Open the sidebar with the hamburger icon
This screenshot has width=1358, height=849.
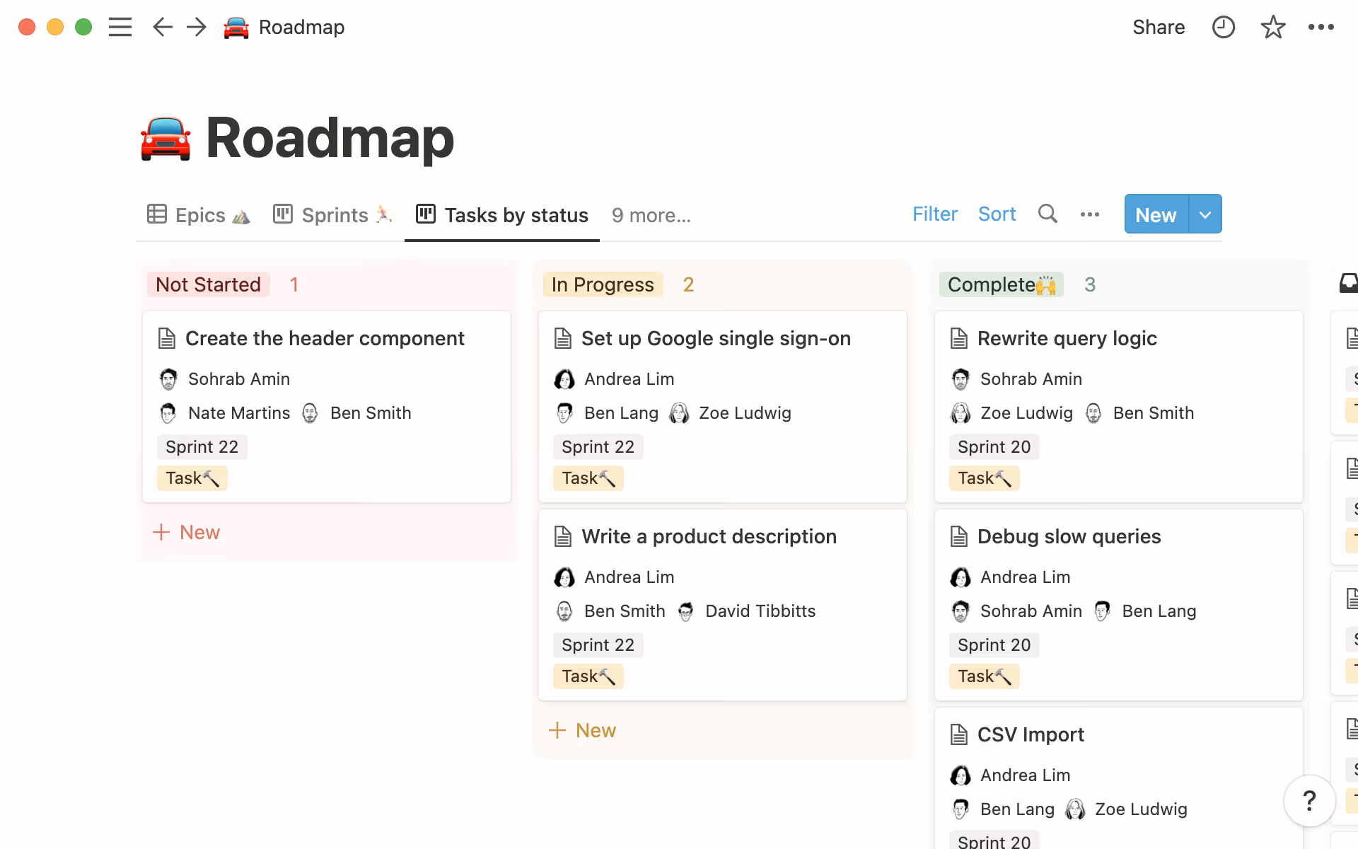[x=120, y=27]
